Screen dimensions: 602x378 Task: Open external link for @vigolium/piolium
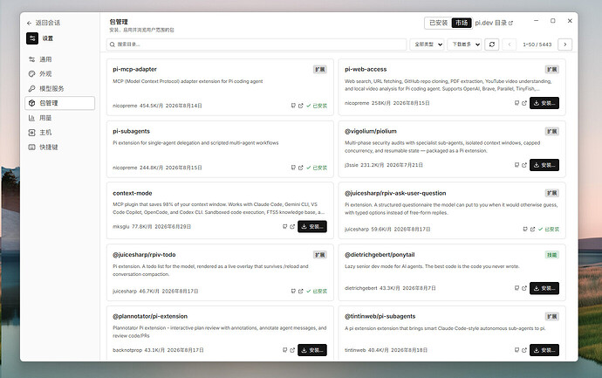tap(524, 165)
